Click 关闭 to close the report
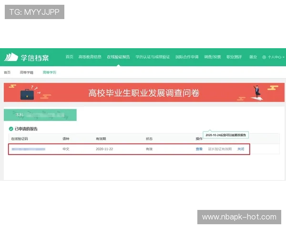 tap(241, 149)
